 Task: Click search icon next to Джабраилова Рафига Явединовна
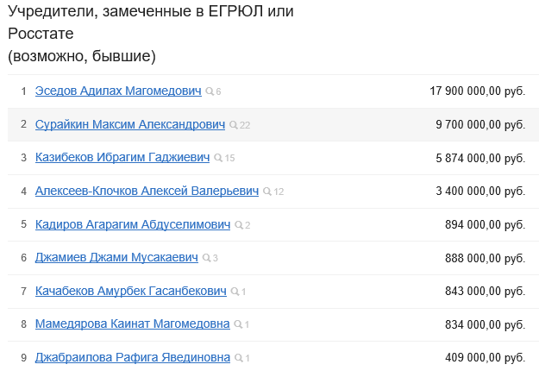[239, 358]
